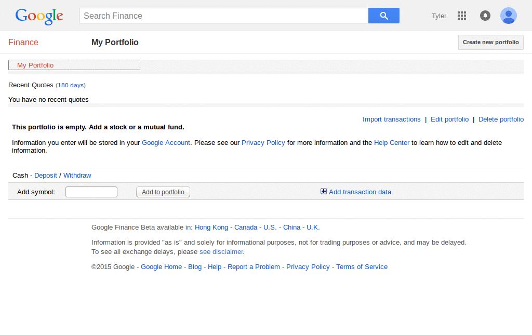Screen dimensions: 532x335
Task: Open the Help footer link
Action: tap(215, 267)
